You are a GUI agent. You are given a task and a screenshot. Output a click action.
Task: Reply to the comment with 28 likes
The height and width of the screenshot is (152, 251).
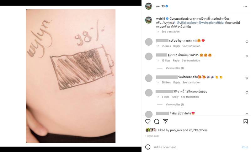[177, 82]
